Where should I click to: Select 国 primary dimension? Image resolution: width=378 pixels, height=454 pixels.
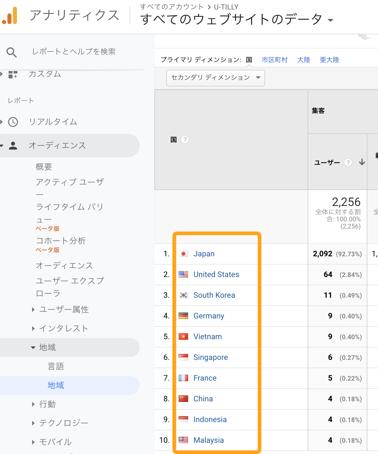249,60
